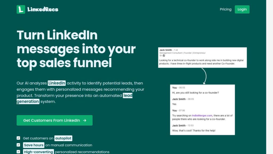Image resolution: width=273 pixels, height=154 pixels.
Task: Click the highlighted "lead generation" text
Action: (128, 95)
